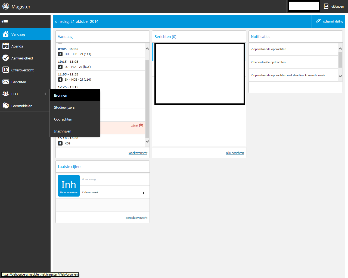Open Agenda via the calendar icon

pos(5,46)
